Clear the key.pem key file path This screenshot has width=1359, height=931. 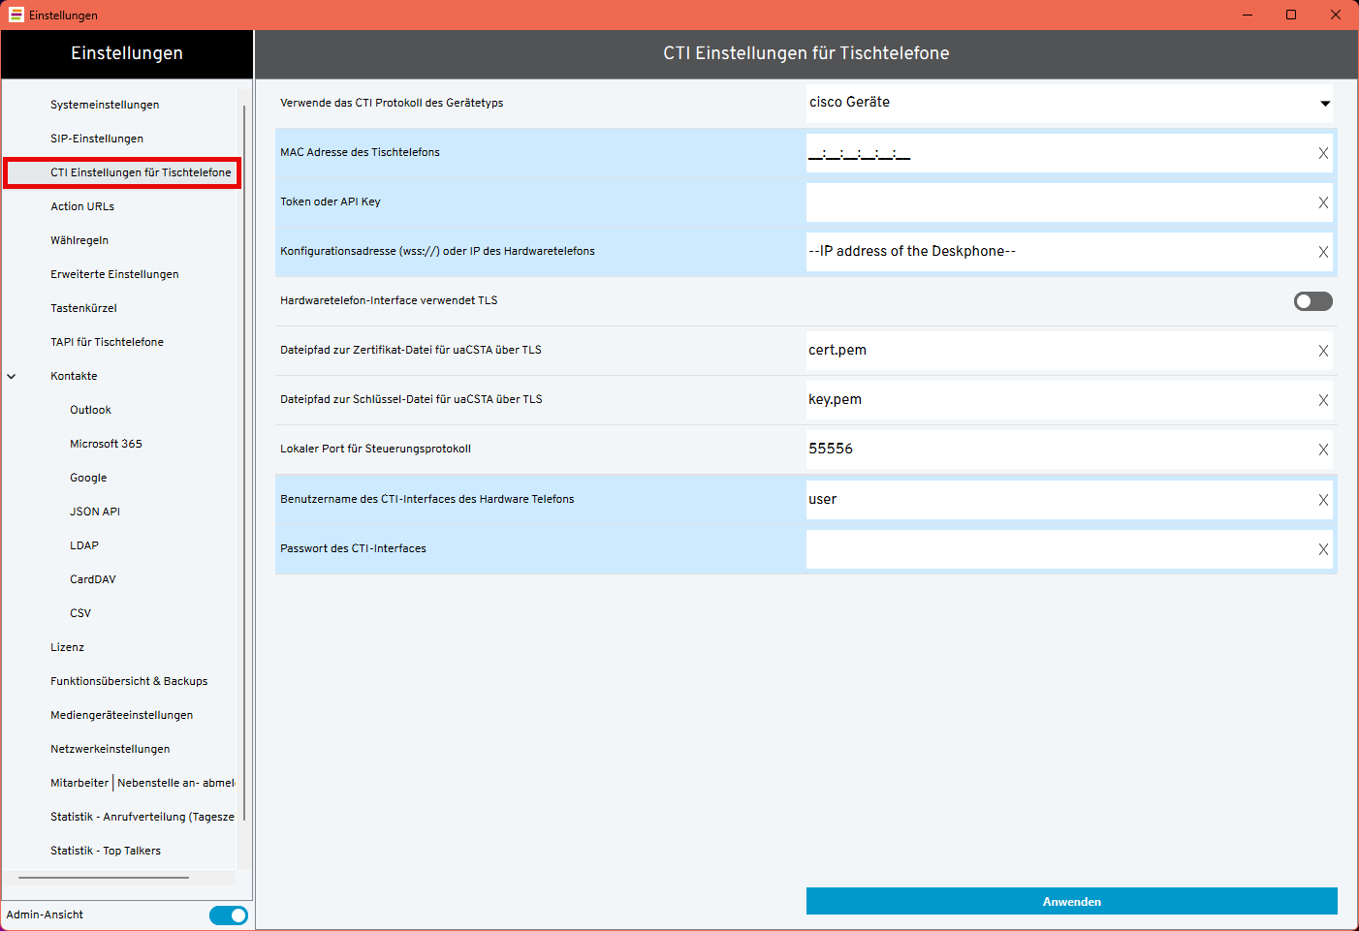(1323, 400)
